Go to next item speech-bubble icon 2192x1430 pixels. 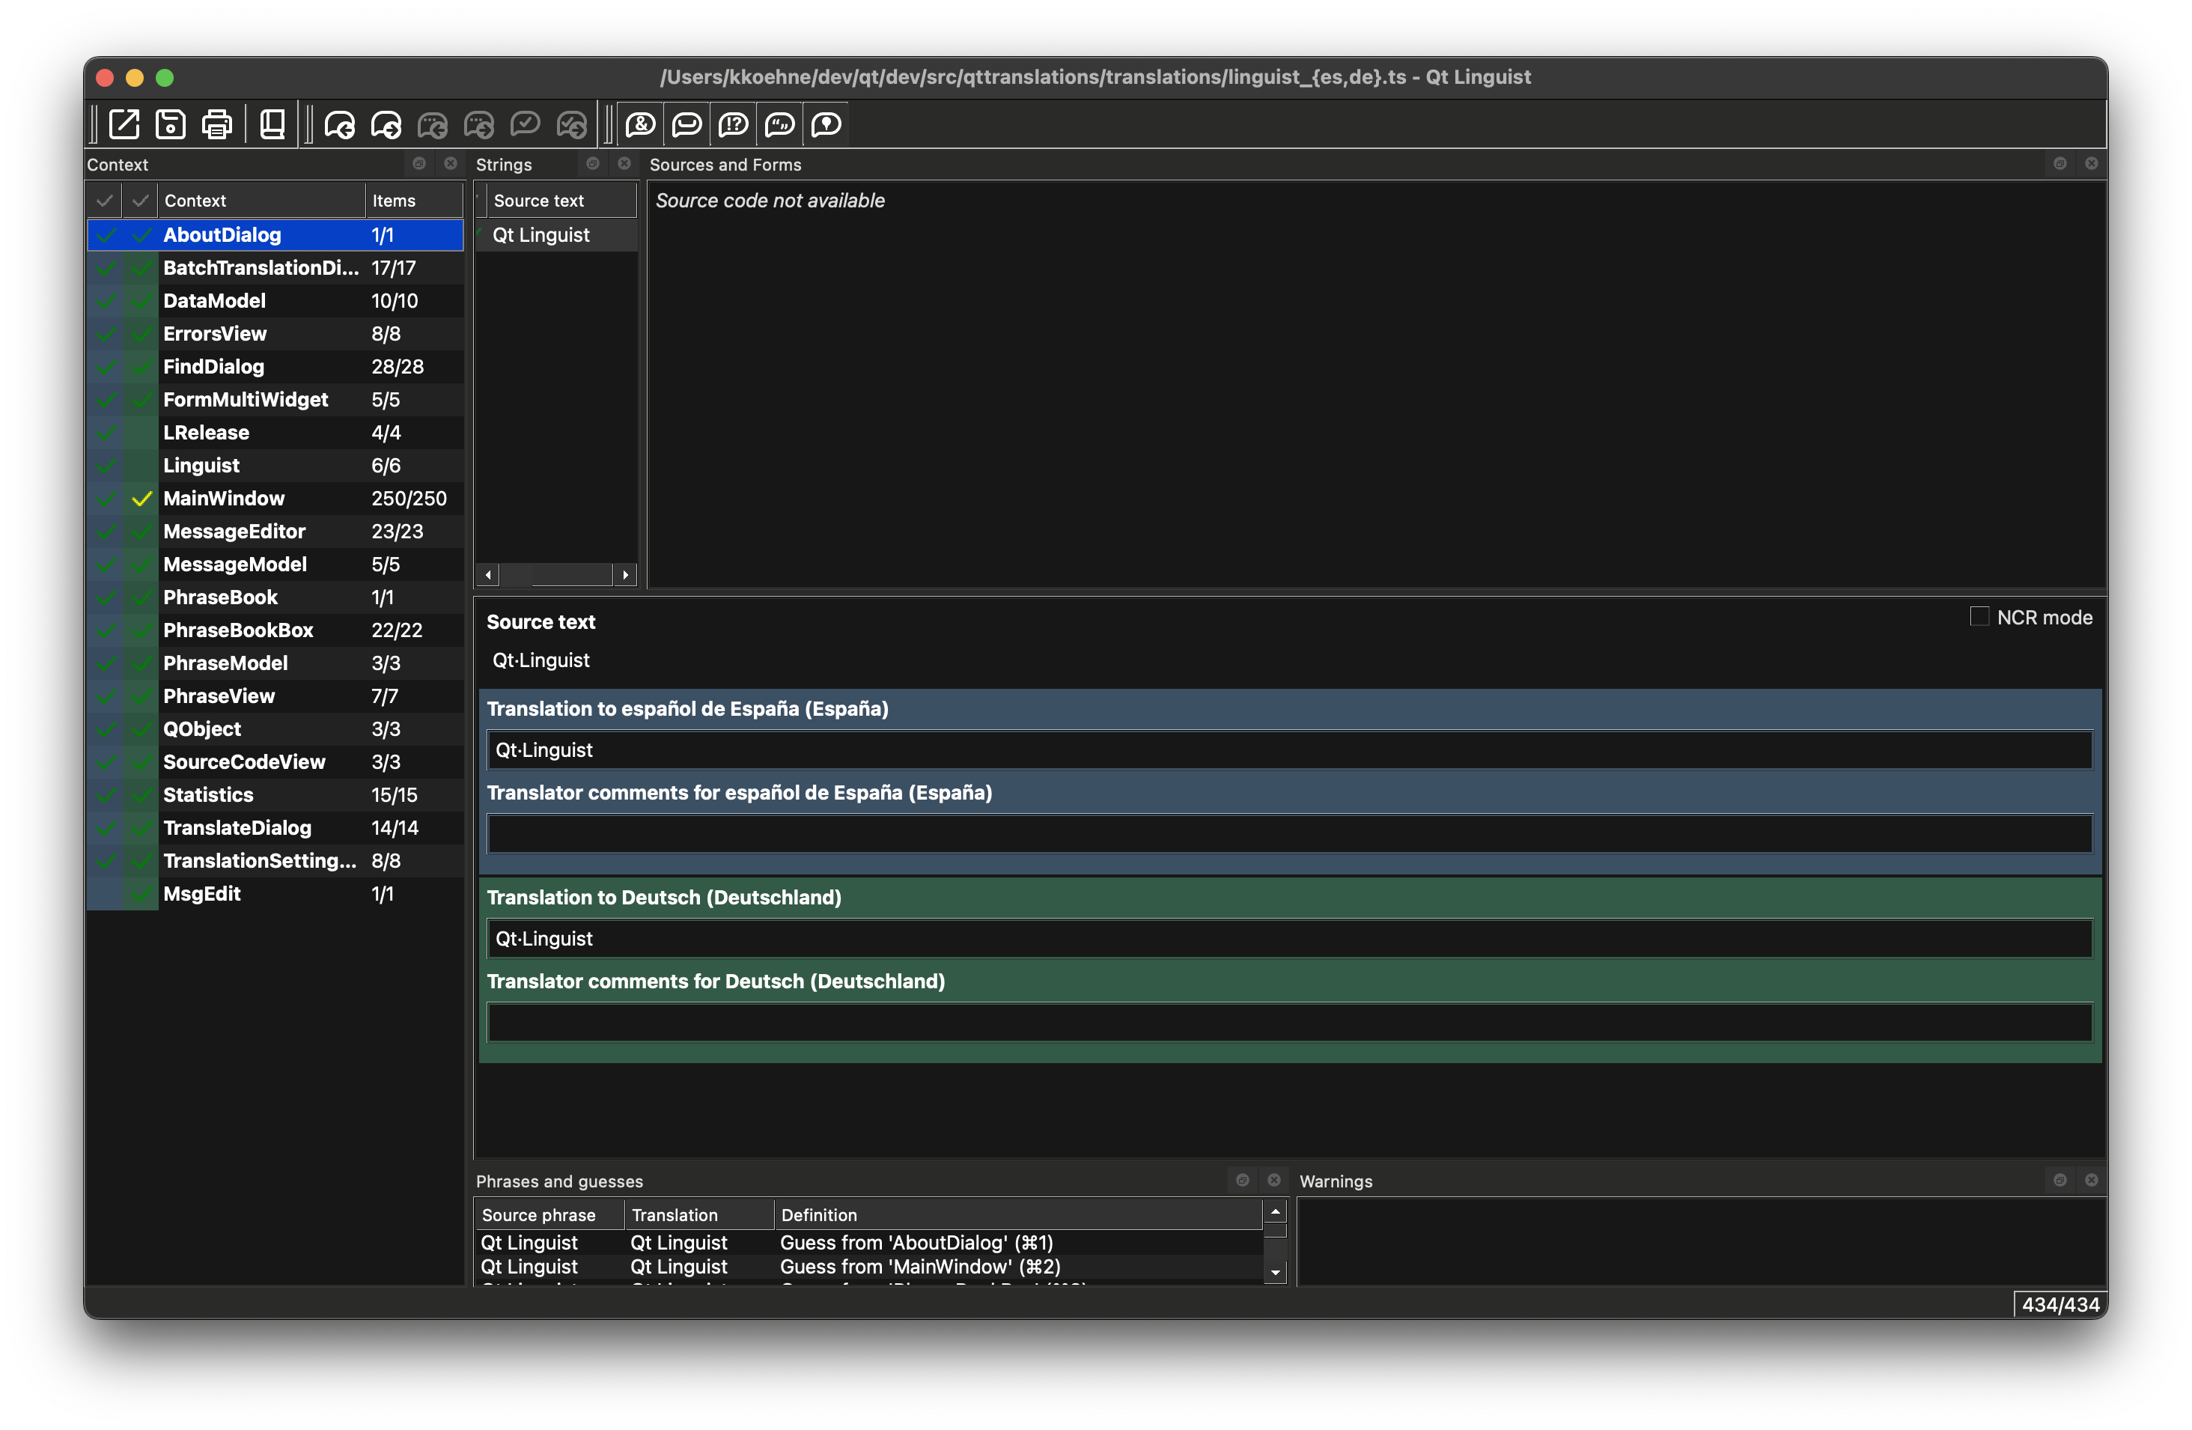[x=386, y=124]
